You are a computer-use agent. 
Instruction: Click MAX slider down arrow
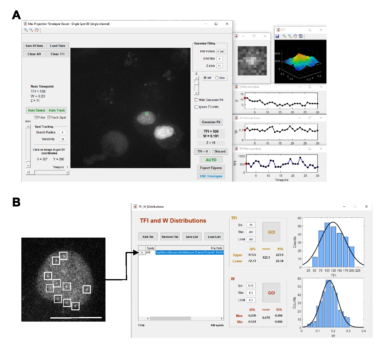coord(28,166)
